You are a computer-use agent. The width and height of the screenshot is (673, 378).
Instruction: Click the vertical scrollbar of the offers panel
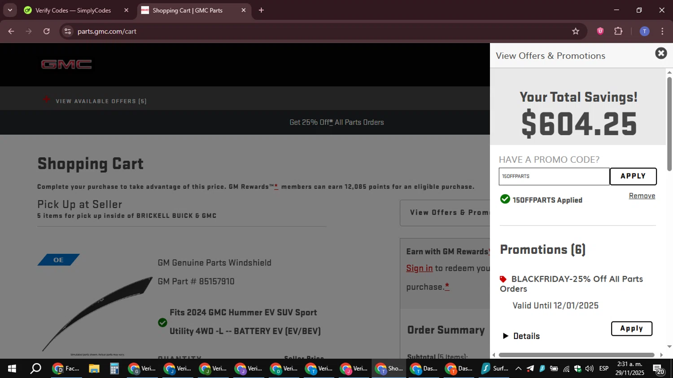tap(669, 124)
